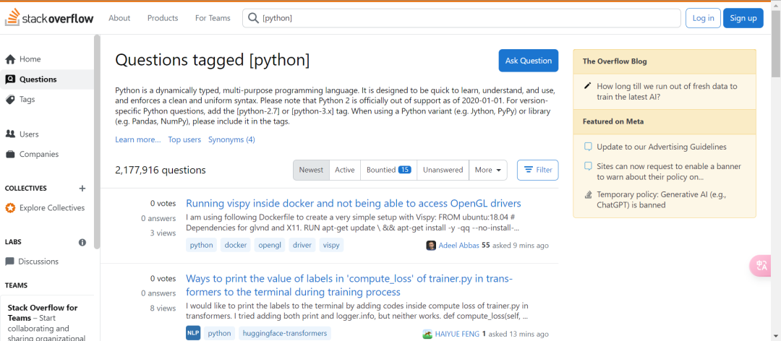This screenshot has width=781, height=341.
Task: Show Unanswered questions only
Action: point(443,170)
